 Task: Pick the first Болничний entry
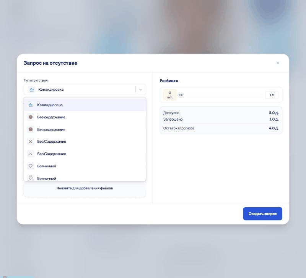[85, 166]
